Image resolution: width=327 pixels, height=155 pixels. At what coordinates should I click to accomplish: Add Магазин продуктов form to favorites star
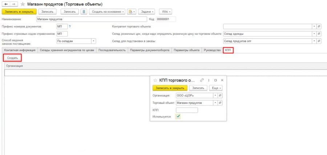tap(23, 4)
